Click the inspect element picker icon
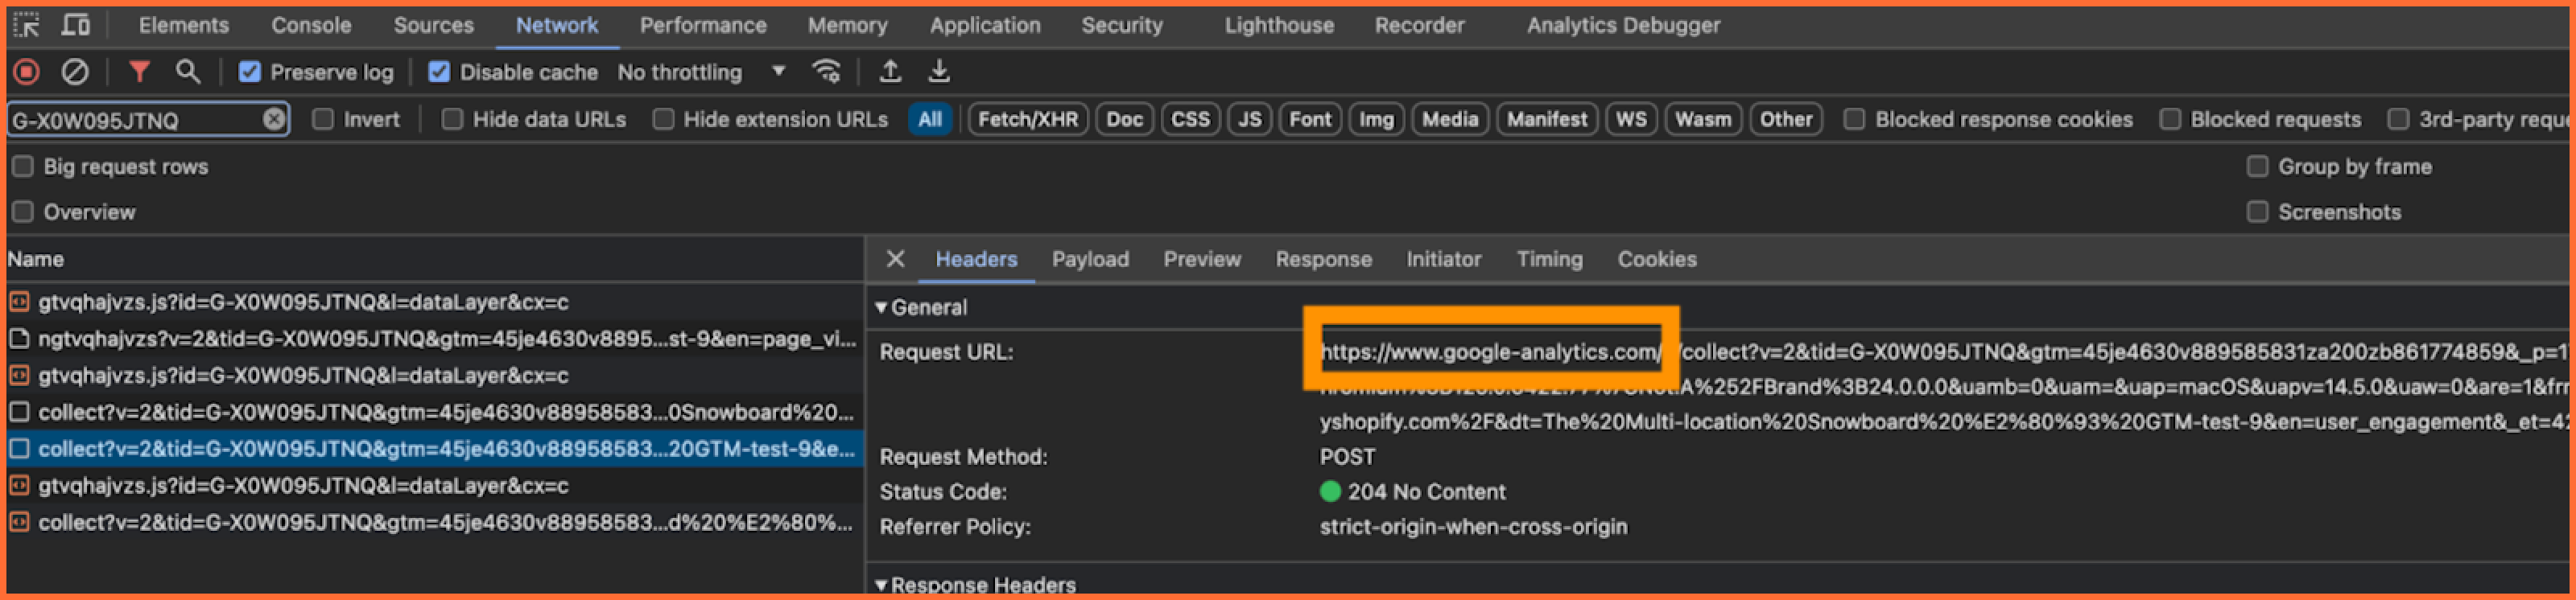The height and width of the screenshot is (600, 2576). (27, 25)
